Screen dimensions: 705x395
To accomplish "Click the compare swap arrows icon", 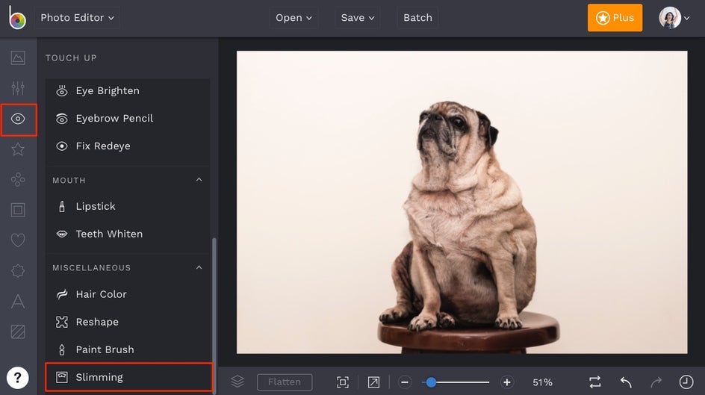I will 594,382.
